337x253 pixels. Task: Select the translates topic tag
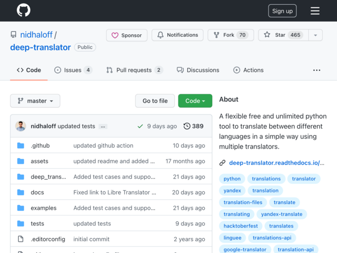pyautogui.click(x=281, y=226)
